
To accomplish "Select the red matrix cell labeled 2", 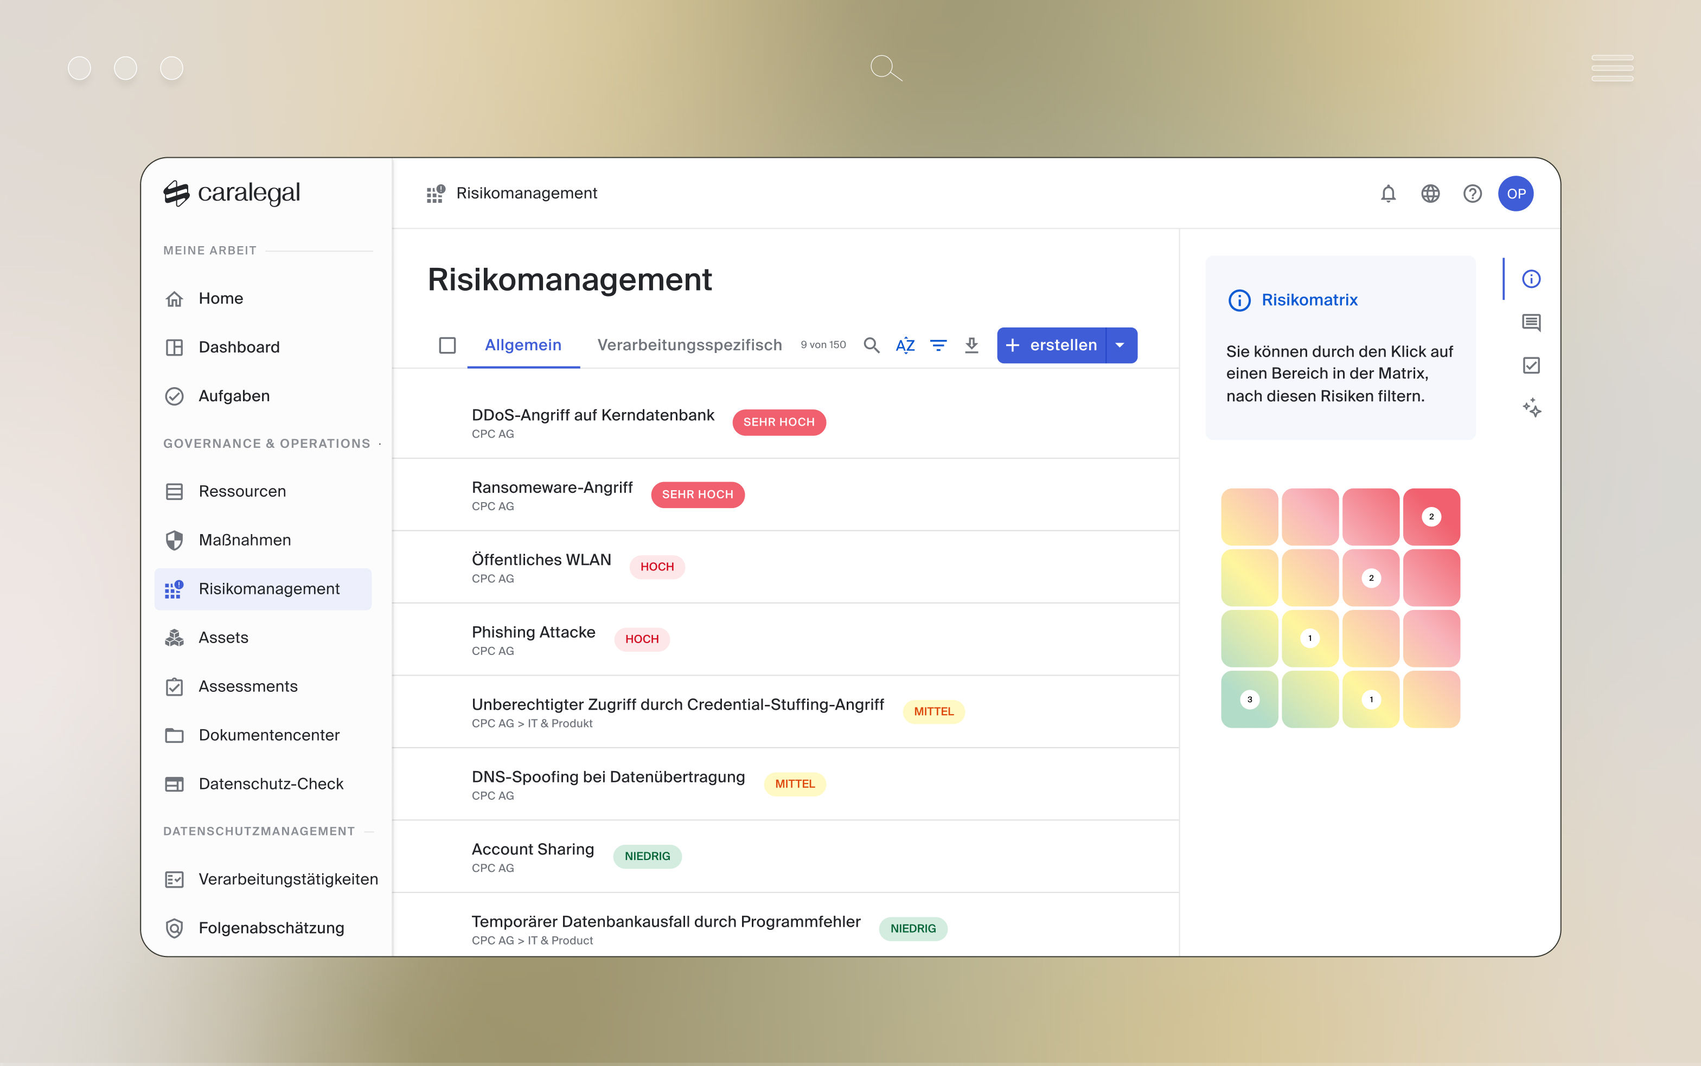I will point(1431,516).
